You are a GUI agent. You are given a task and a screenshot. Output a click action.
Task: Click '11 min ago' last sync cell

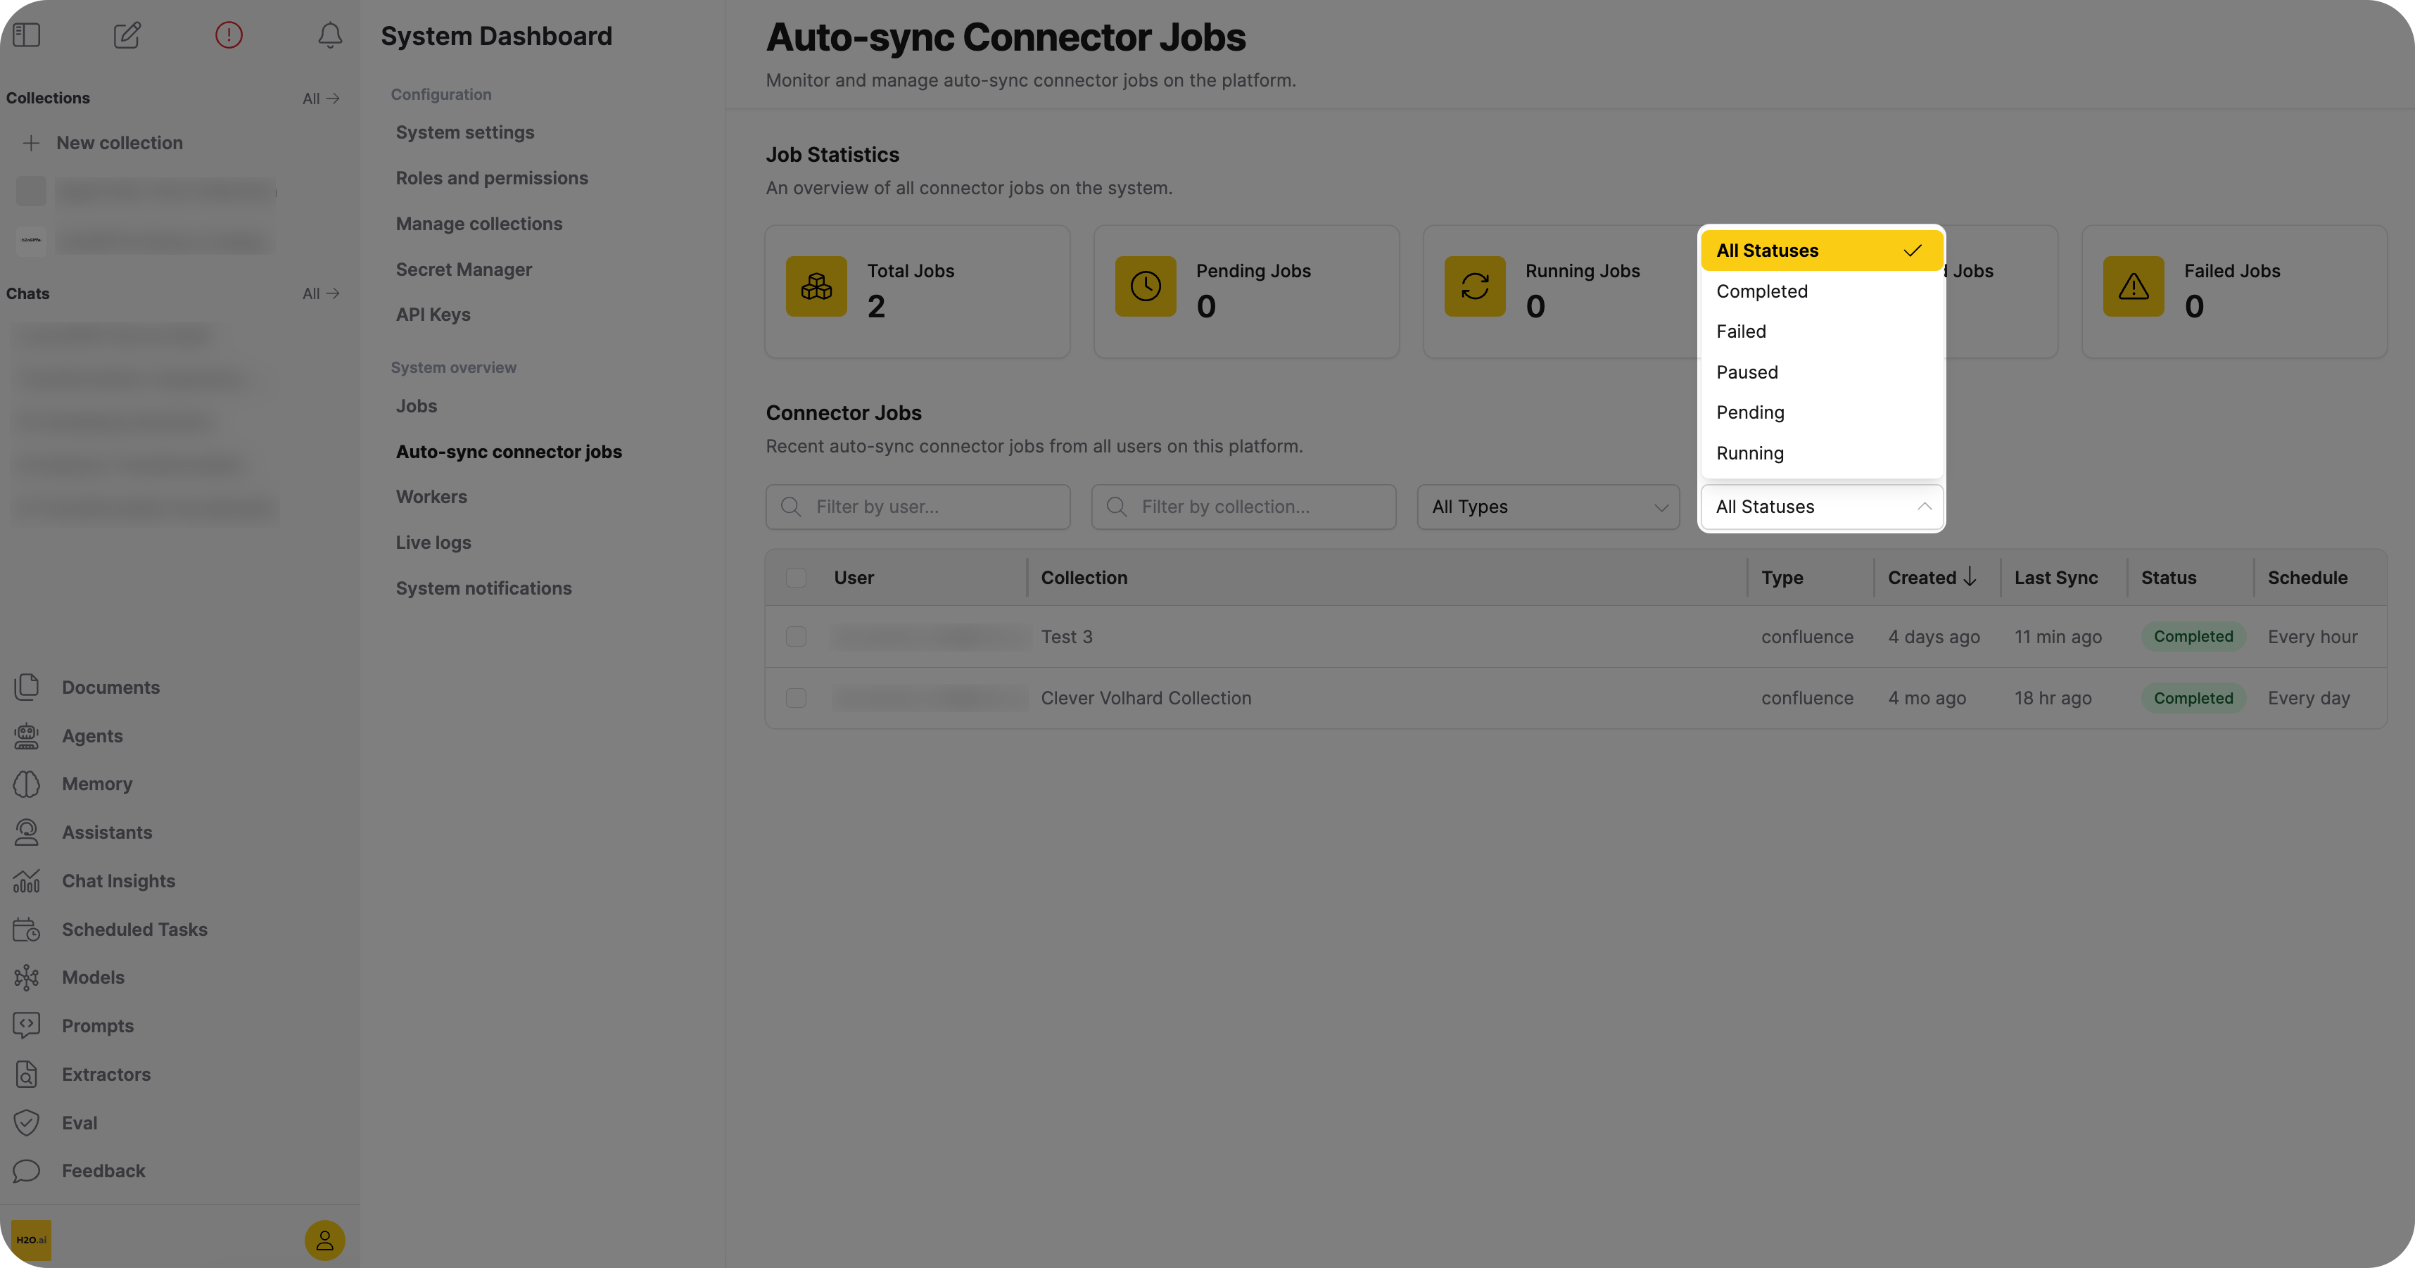(2058, 636)
